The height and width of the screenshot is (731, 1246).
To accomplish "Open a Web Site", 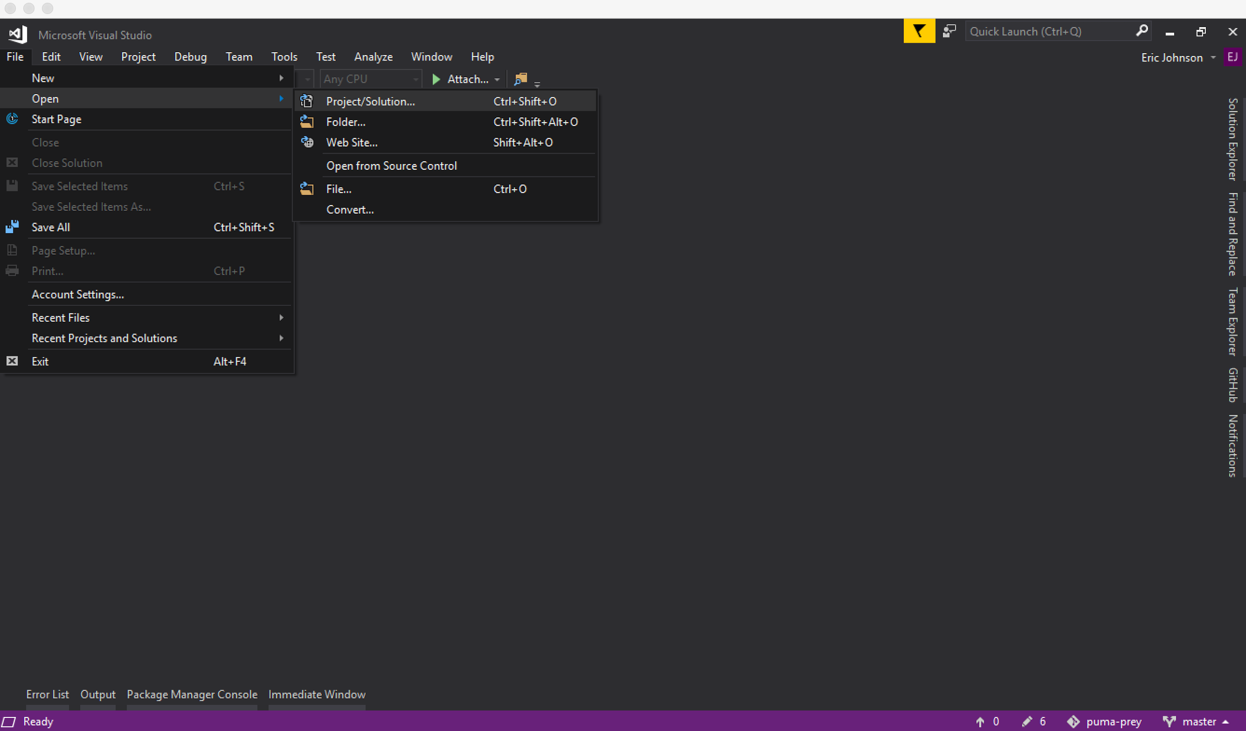I will coord(352,142).
